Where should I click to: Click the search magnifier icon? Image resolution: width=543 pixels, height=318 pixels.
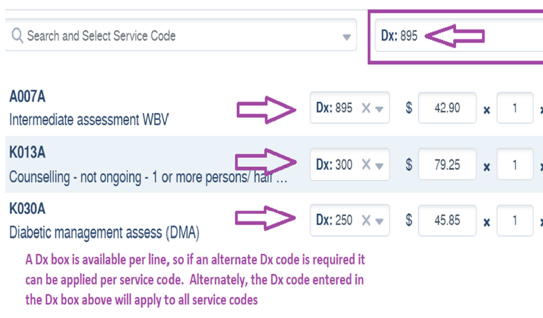[x=17, y=36]
